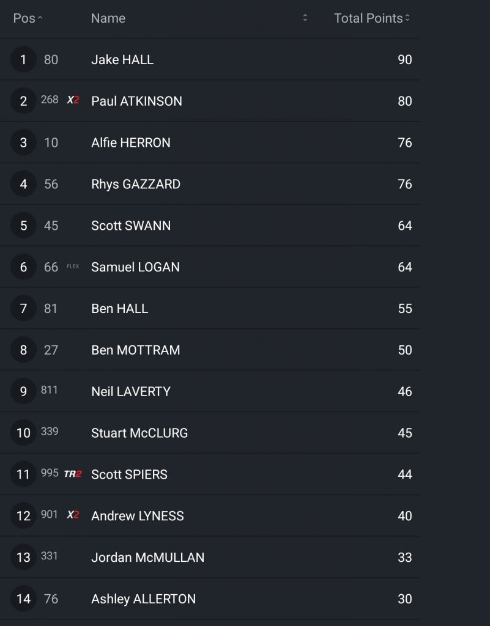Click Ashley ALLERTON's total points value
490x626 pixels.
[x=404, y=598]
